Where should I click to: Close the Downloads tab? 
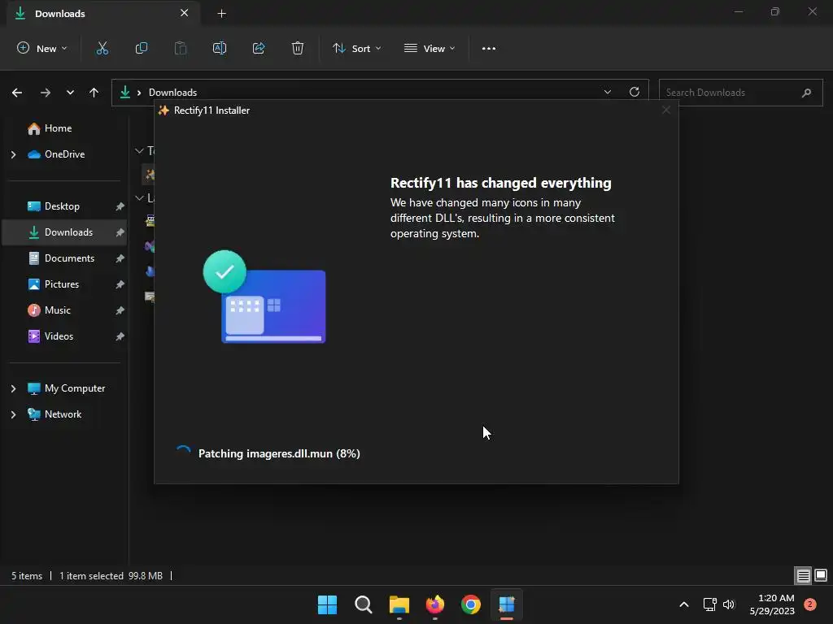tap(185, 13)
